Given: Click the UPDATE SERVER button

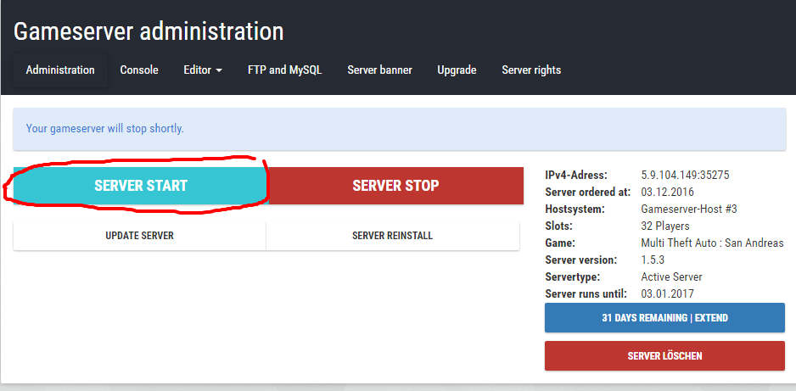Looking at the screenshot, I should 139,236.
